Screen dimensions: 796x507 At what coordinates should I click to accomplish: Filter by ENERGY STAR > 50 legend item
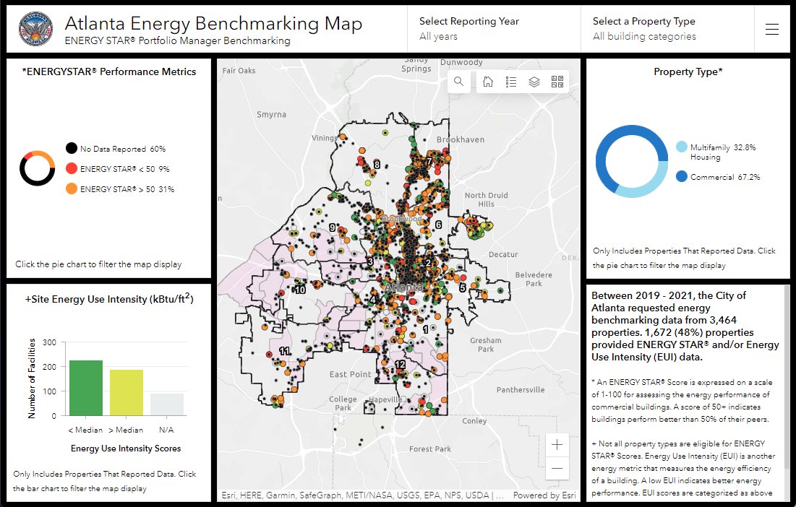click(120, 189)
